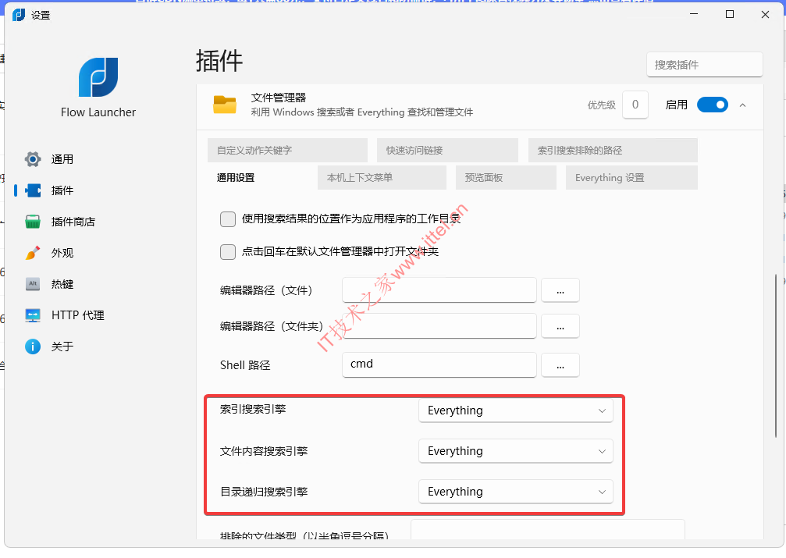
Task: Maximize the 设置 window
Action: 730,14
